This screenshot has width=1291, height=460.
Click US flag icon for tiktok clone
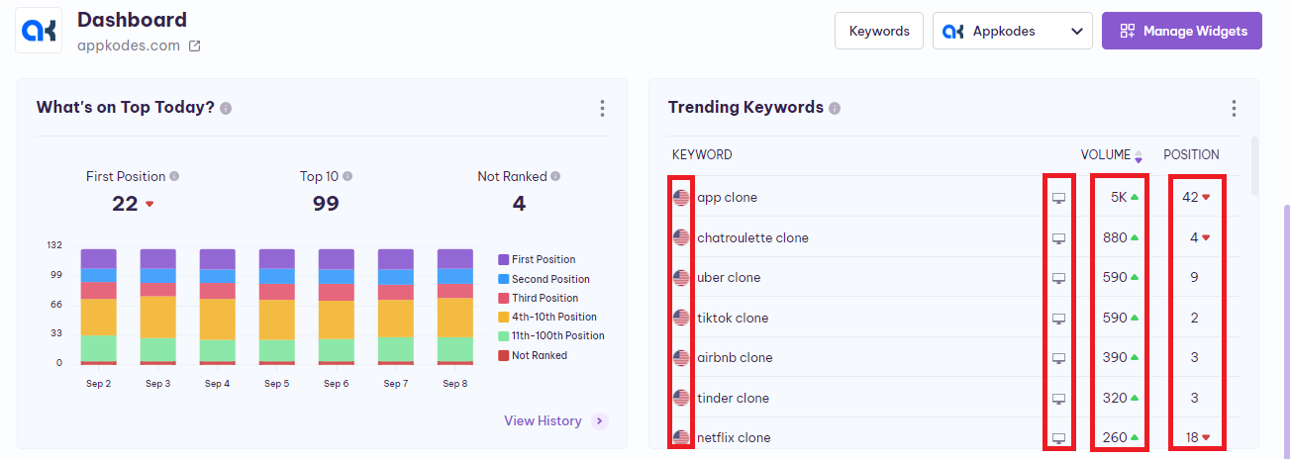pyautogui.click(x=681, y=318)
